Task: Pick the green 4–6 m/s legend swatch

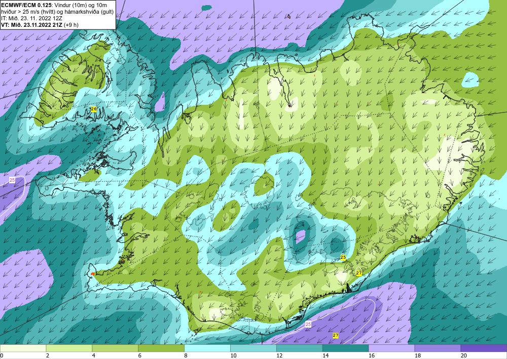Action: [115, 348]
